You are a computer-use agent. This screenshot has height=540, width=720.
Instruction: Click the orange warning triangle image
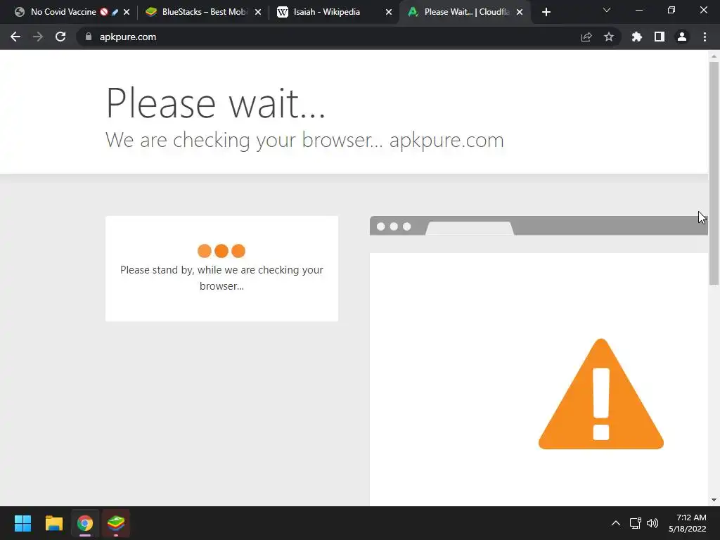pos(601,394)
